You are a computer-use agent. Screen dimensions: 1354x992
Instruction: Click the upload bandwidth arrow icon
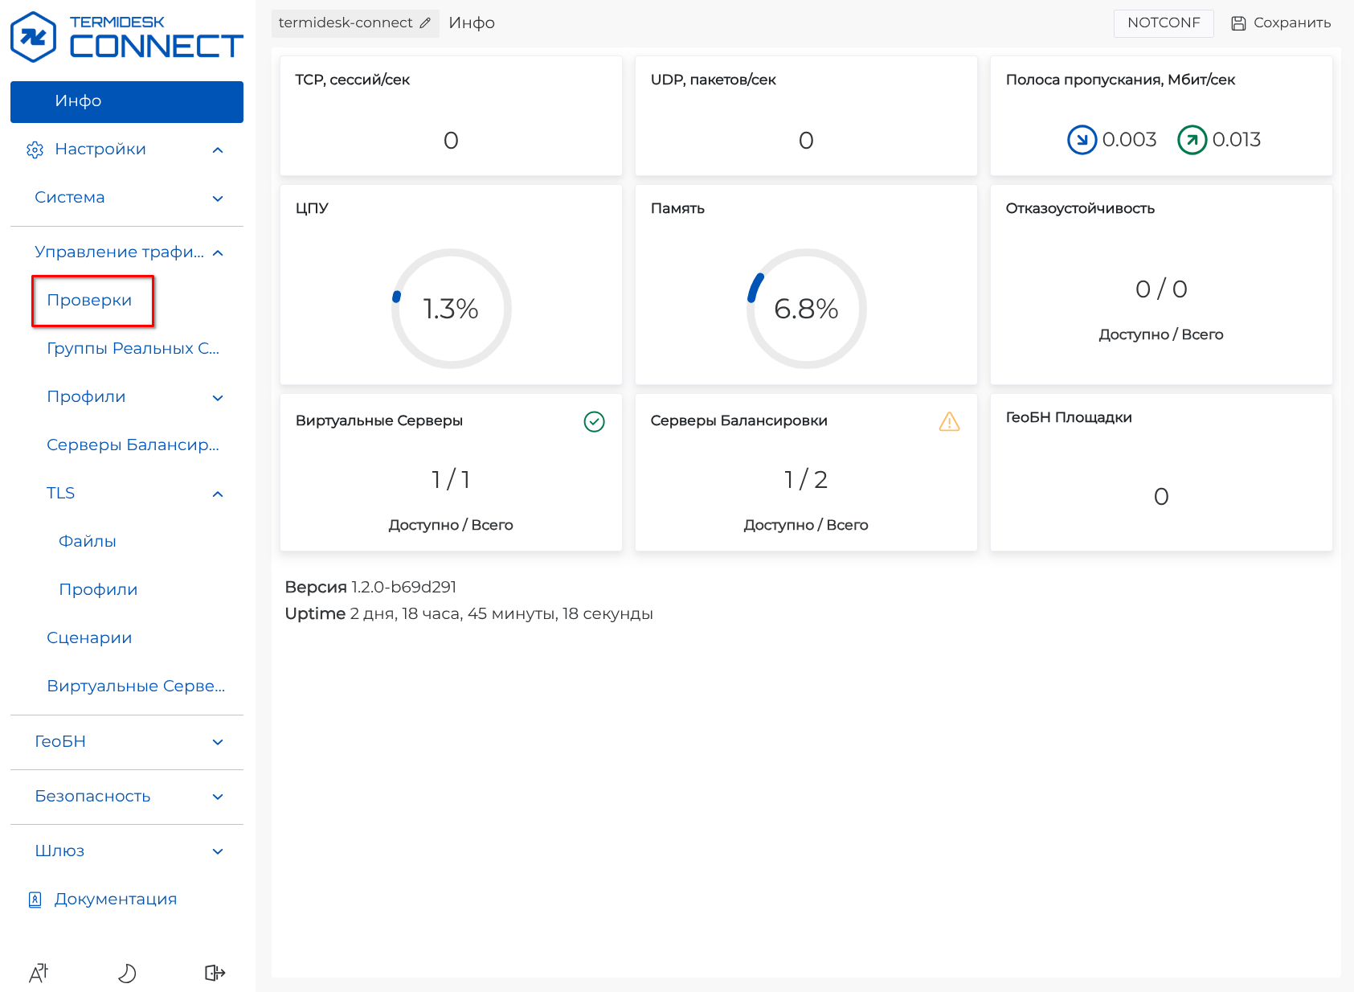pyautogui.click(x=1192, y=140)
